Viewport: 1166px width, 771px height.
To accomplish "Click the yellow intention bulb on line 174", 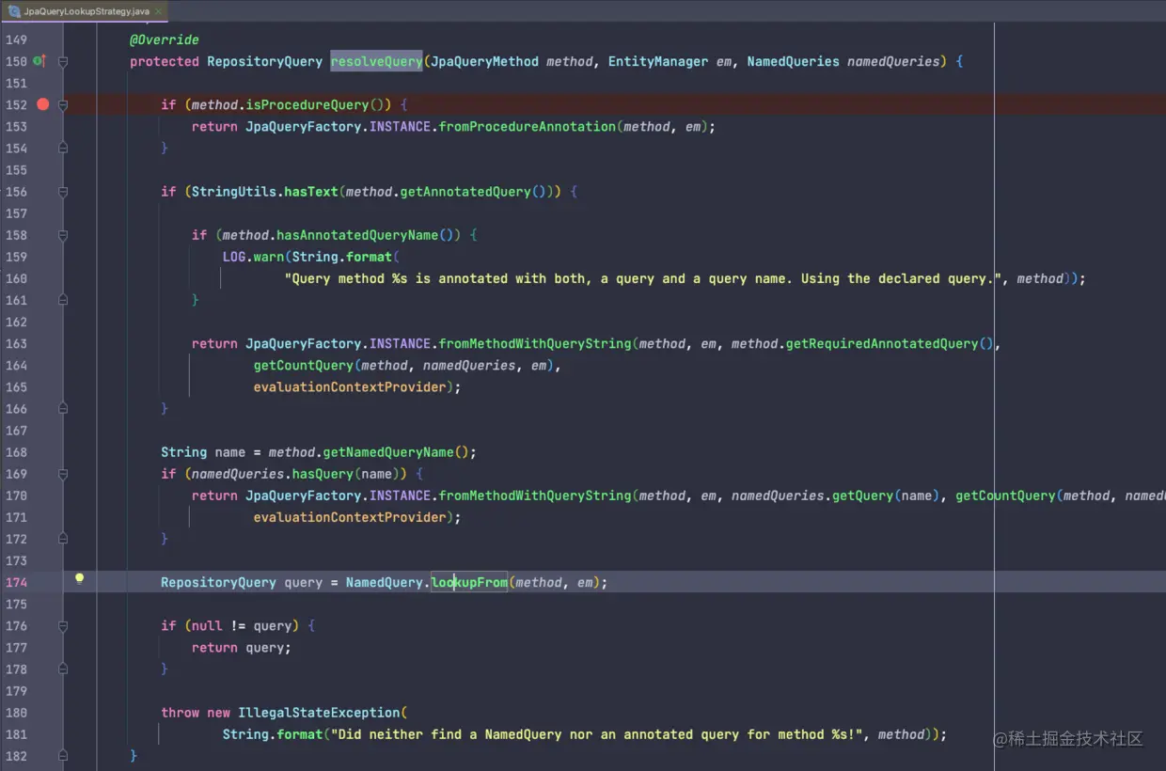I will 79,581.
